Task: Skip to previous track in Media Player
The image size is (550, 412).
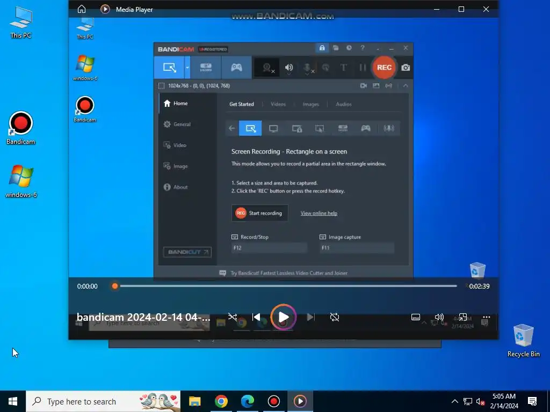Action: [256, 318]
